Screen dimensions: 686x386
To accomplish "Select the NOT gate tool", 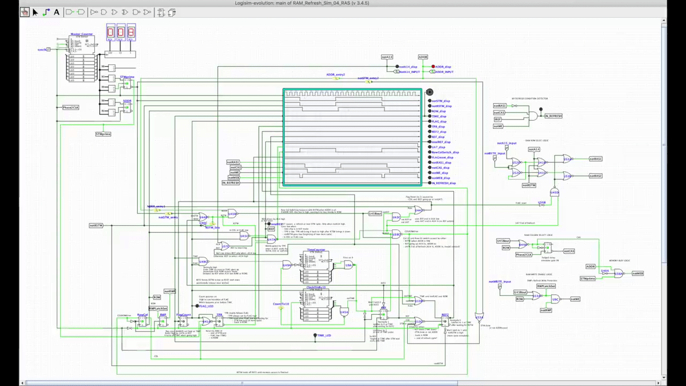I will tap(94, 12).
